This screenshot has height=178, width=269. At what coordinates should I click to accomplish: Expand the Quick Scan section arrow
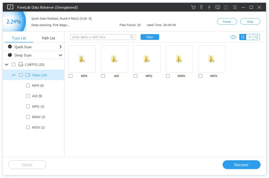[x=60, y=47]
